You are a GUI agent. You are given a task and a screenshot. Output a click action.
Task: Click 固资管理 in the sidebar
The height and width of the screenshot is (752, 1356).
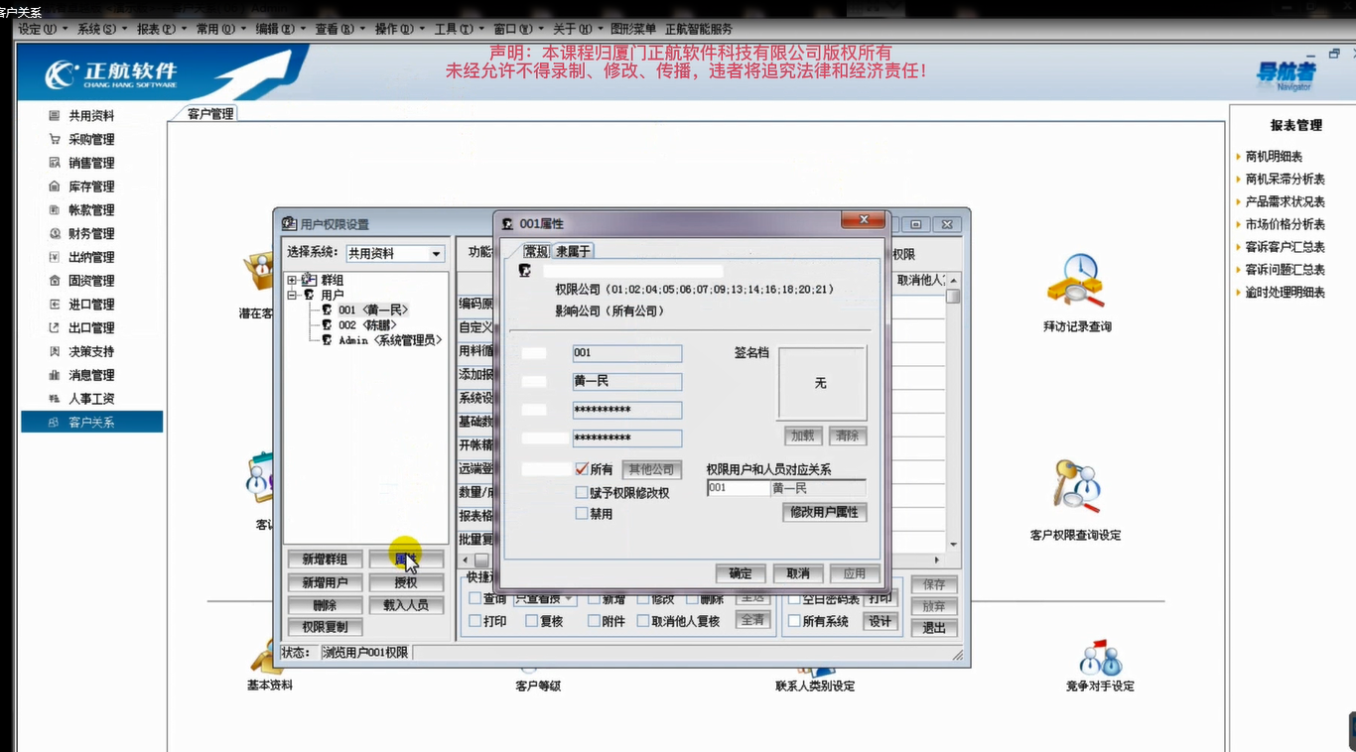click(x=91, y=281)
